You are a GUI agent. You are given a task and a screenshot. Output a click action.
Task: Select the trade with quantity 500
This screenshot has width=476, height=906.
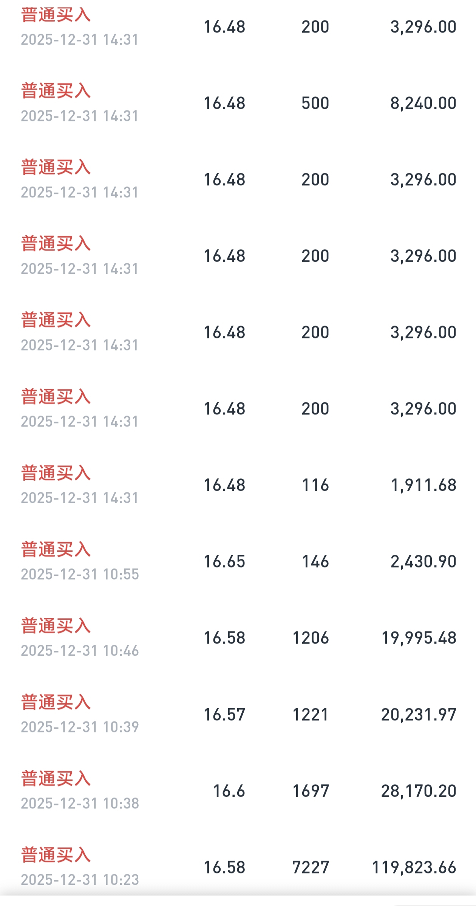point(315,103)
